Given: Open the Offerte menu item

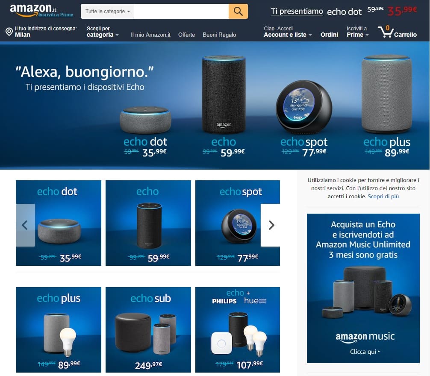Looking at the screenshot, I should pos(186,35).
